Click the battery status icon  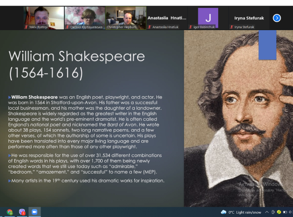pos(285,212)
